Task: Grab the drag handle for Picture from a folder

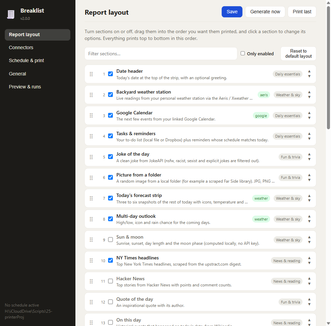Action: (91, 178)
